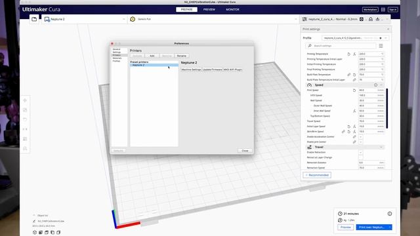Collapse the Speed category
Screen dimensions: 420x236
click(x=381, y=85)
